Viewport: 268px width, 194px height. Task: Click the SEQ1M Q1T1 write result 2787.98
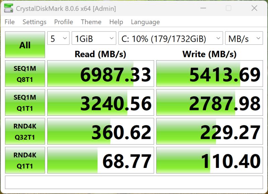point(210,102)
